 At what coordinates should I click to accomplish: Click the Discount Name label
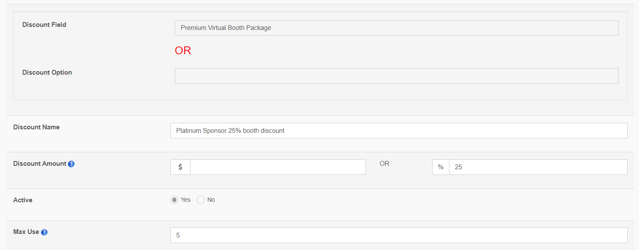coord(37,127)
